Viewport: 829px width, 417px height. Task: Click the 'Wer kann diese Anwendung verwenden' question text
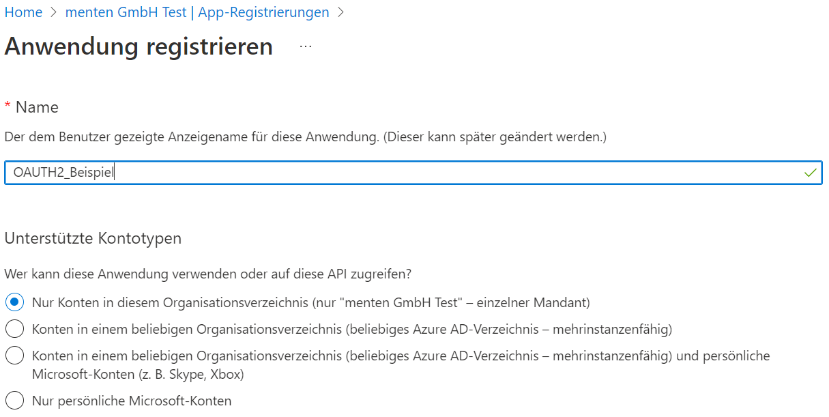coord(208,274)
